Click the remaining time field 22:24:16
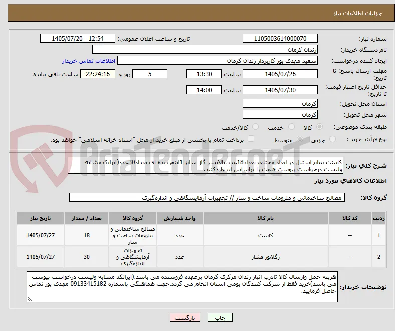The image size is (395, 331). 98,74
